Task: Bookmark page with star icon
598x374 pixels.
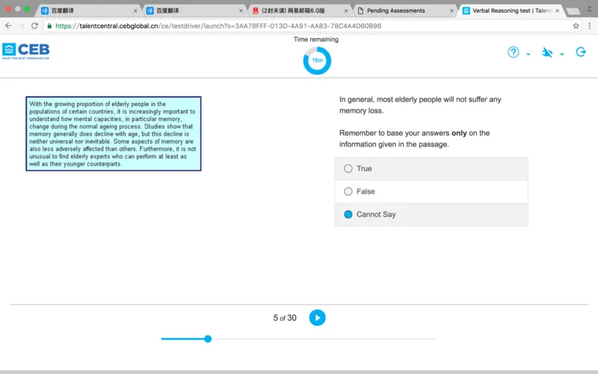Action: (576, 25)
